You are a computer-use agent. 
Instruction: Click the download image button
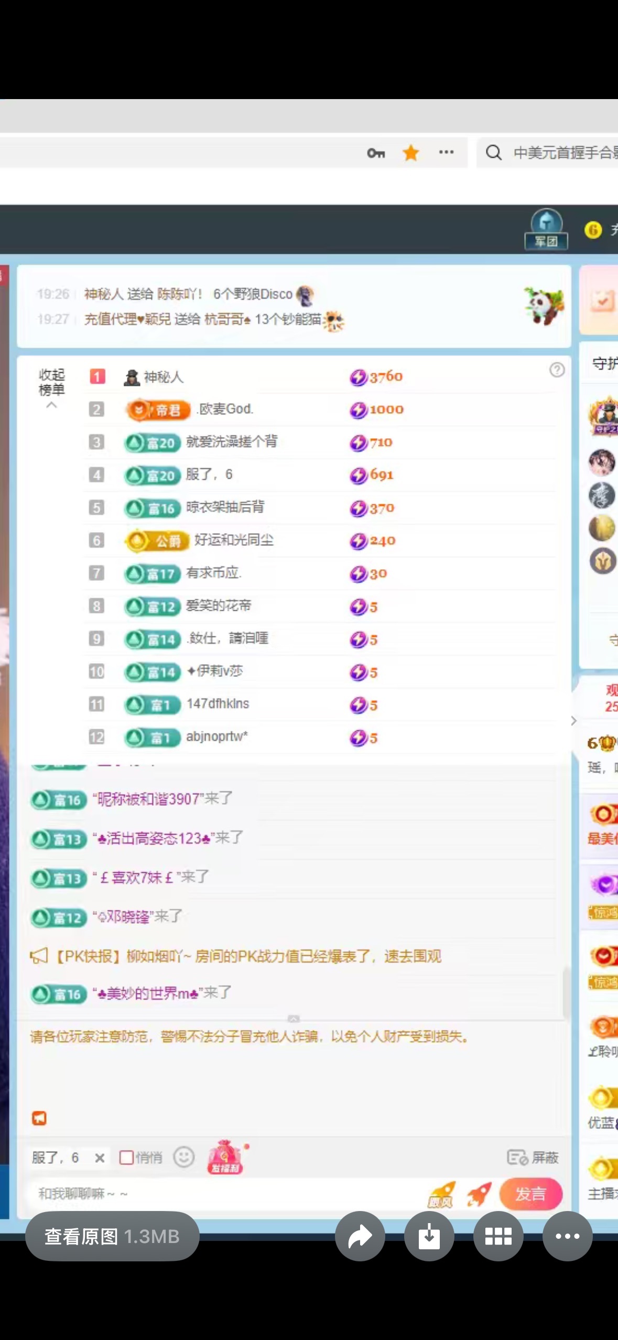[429, 1236]
